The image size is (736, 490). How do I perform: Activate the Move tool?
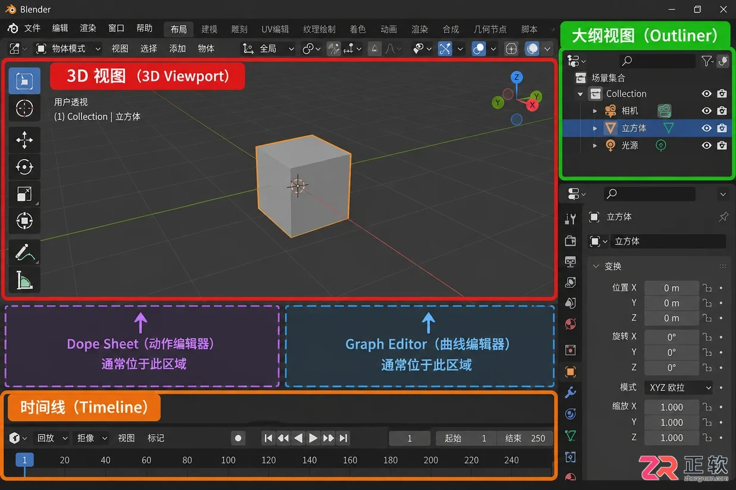[24, 141]
